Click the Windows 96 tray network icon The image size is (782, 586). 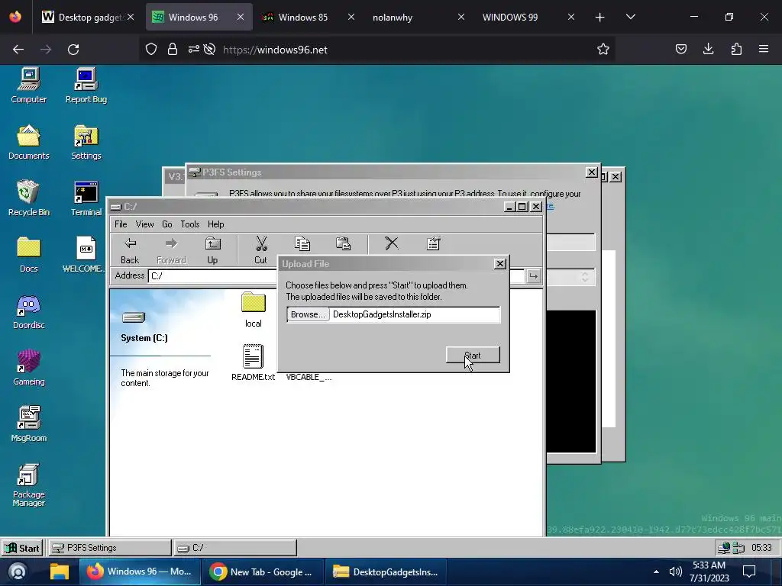coord(724,548)
